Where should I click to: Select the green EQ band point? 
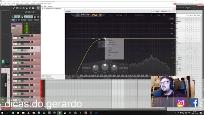pos(93,38)
